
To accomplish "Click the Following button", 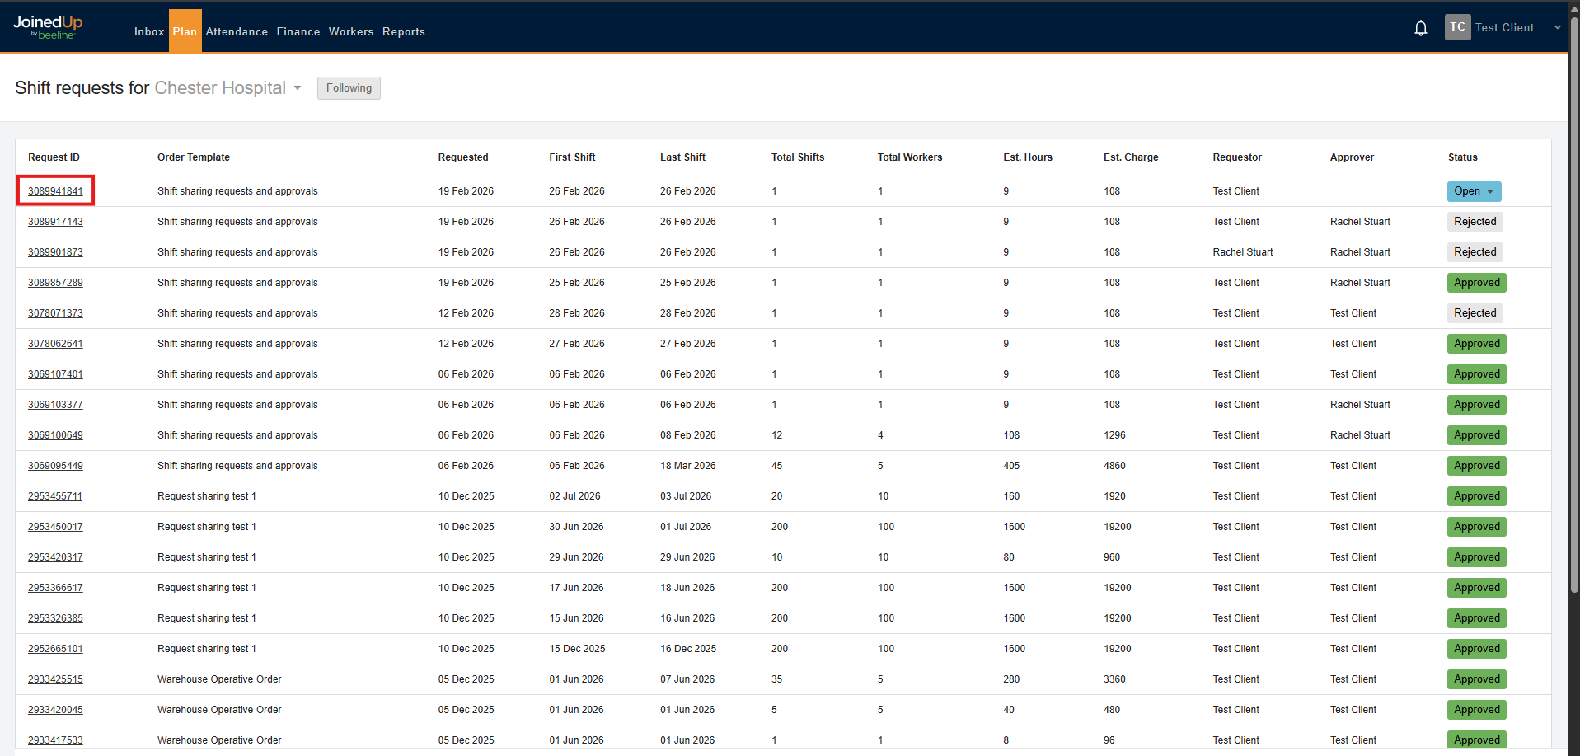I will tap(349, 88).
